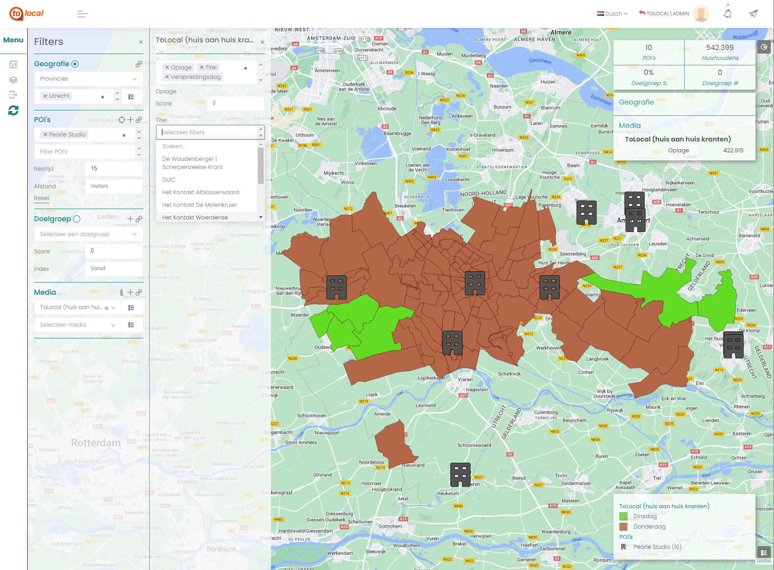Remove the Utrecht tag

pos(45,96)
